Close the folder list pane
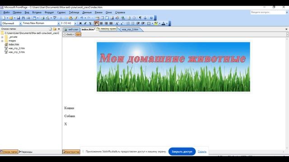The height and width of the screenshot is (162, 289). (59, 29)
